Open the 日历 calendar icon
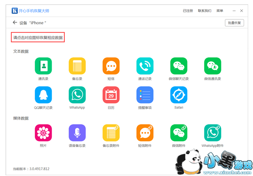This screenshot has width=253, height=176. pyautogui.click(x=111, y=95)
